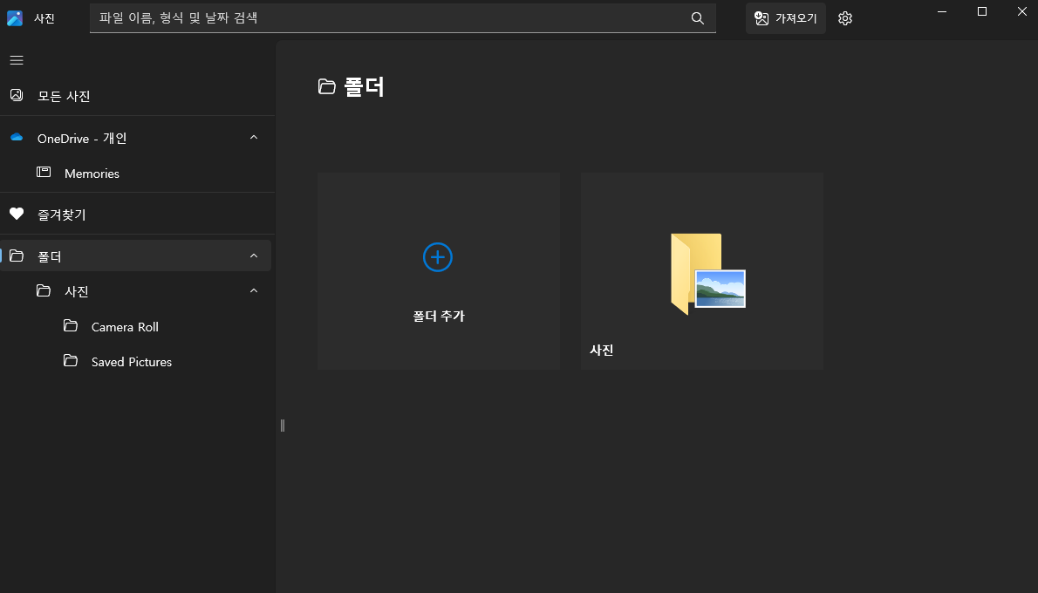The width and height of the screenshot is (1038, 593).
Task: Open the 사진 folder tree item
Action: pos(137,291)
